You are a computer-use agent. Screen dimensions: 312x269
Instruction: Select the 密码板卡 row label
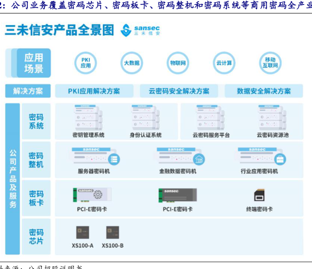click(x=36, y=198)
